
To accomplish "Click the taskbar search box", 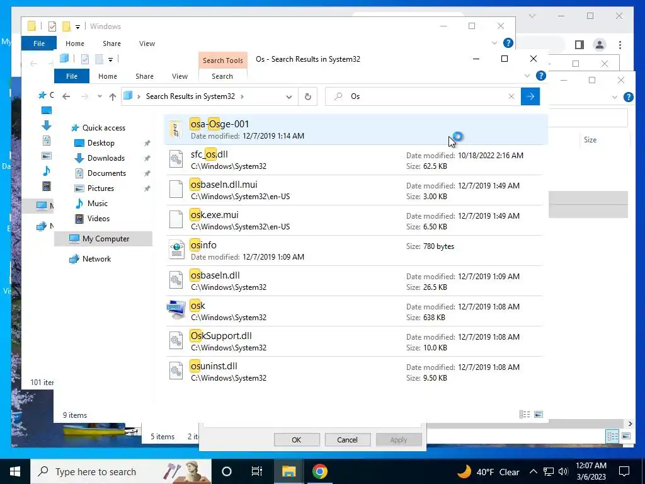I will tap(121, 471).
